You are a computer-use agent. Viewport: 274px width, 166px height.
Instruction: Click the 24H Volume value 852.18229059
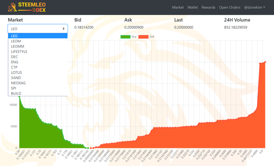tap(235, 27)
